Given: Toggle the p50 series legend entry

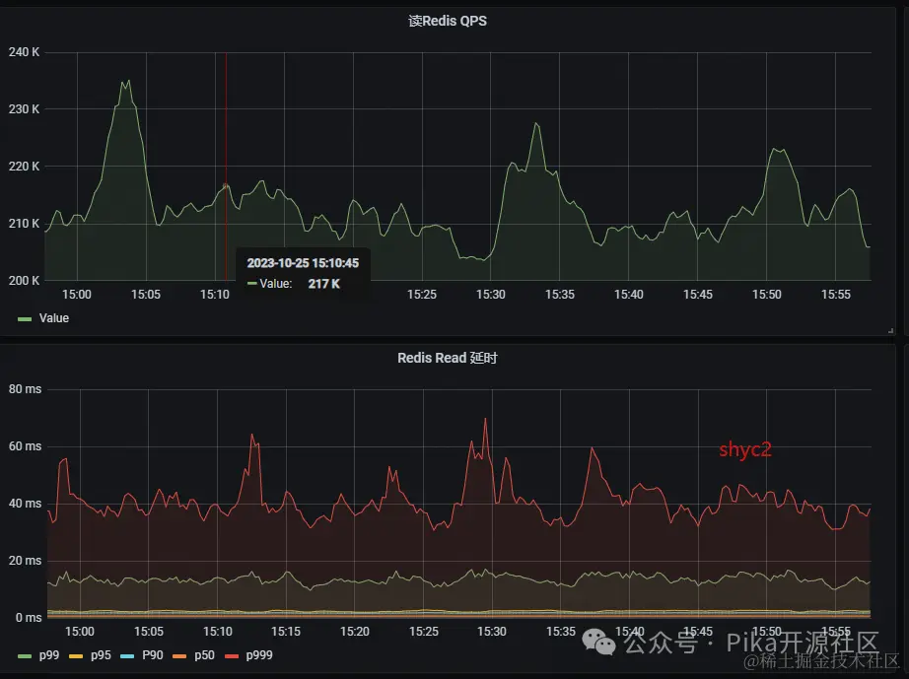Looking at the screenshot, I should tap(204, 655).
